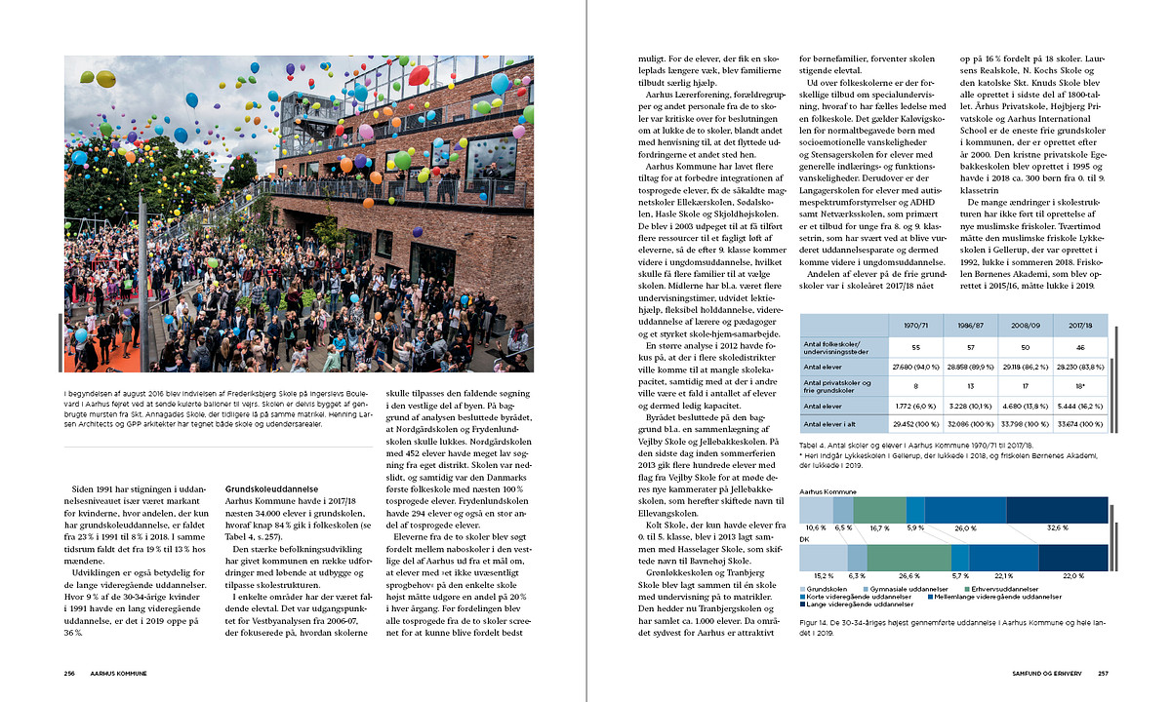Click the 'AARHUS KOMMUNE' footer label on left page

pyautogui.click(x=118, y=673)
